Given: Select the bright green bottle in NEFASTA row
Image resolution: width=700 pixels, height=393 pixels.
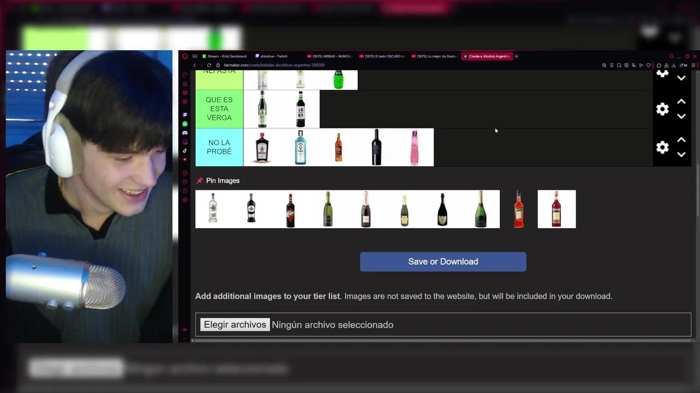Looking at the screenshot, I should (339, 80).
